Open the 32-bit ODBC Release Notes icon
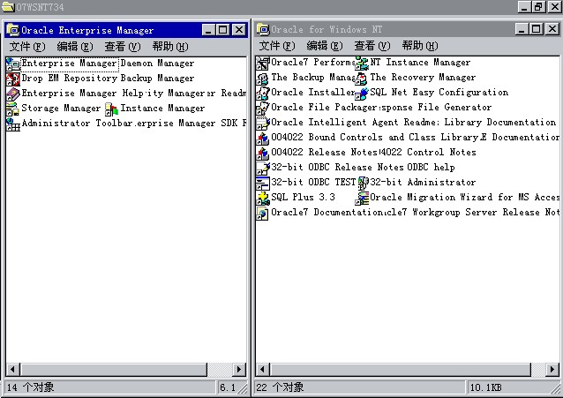Image resolution: width=563 pixels, height=398 pixels. coord(262,168)
